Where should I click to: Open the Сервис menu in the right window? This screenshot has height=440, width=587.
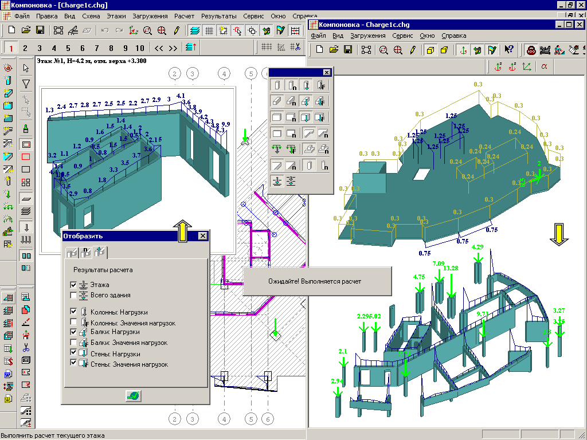click(x=403, y=36)
